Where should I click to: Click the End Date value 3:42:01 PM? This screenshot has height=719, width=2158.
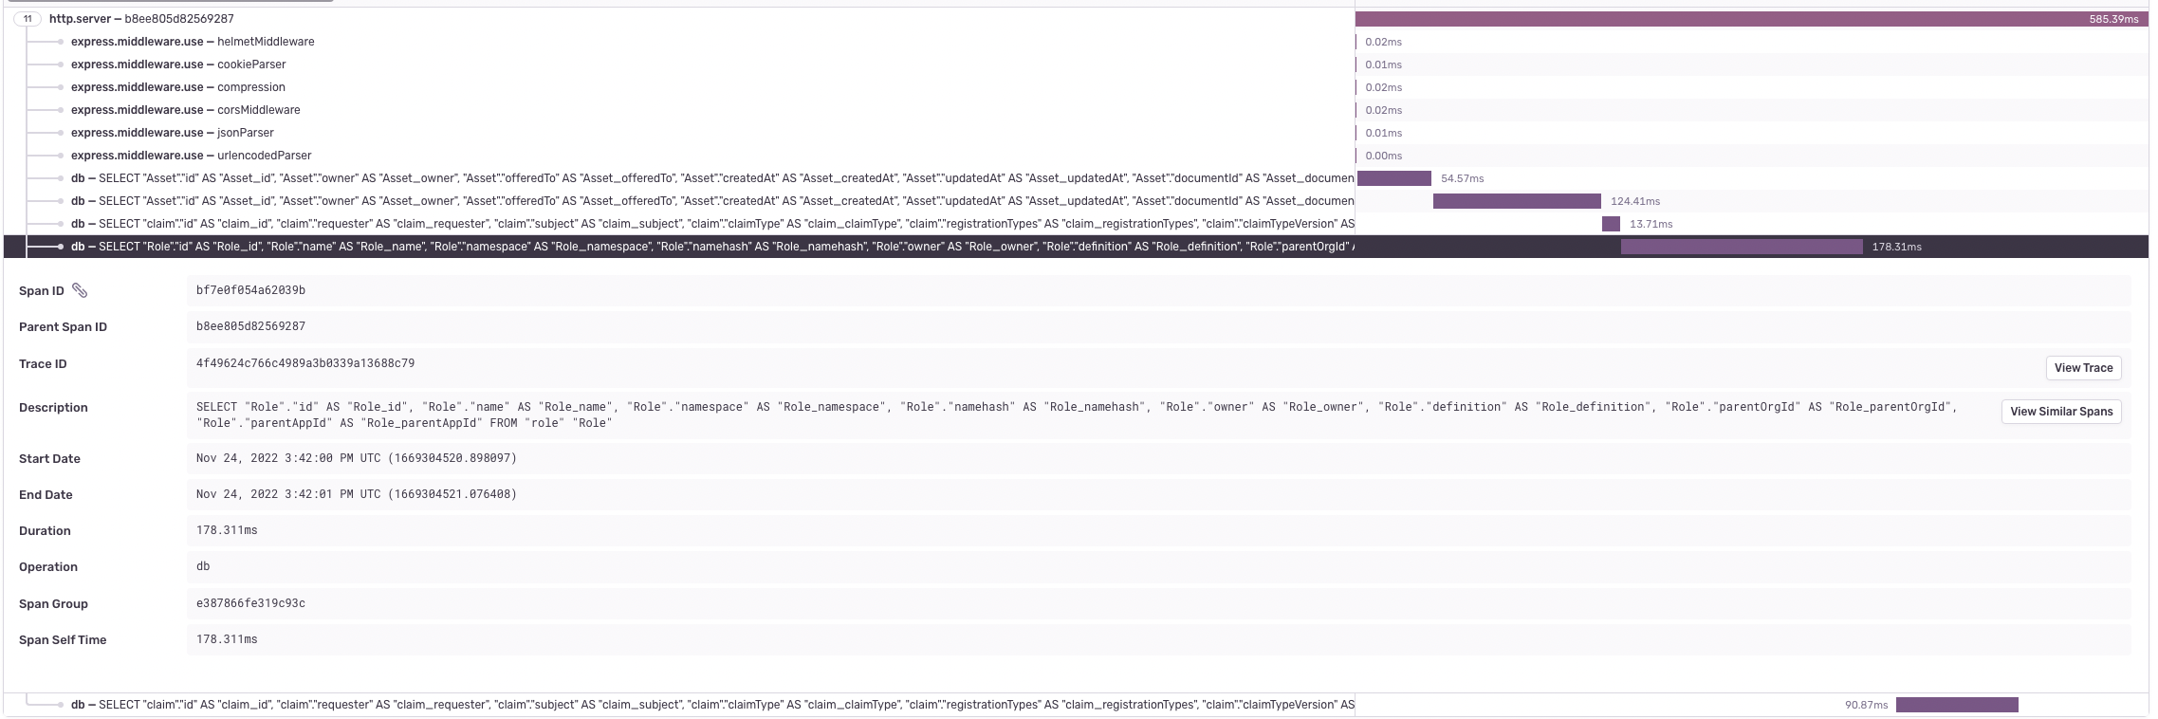point(357,494)
